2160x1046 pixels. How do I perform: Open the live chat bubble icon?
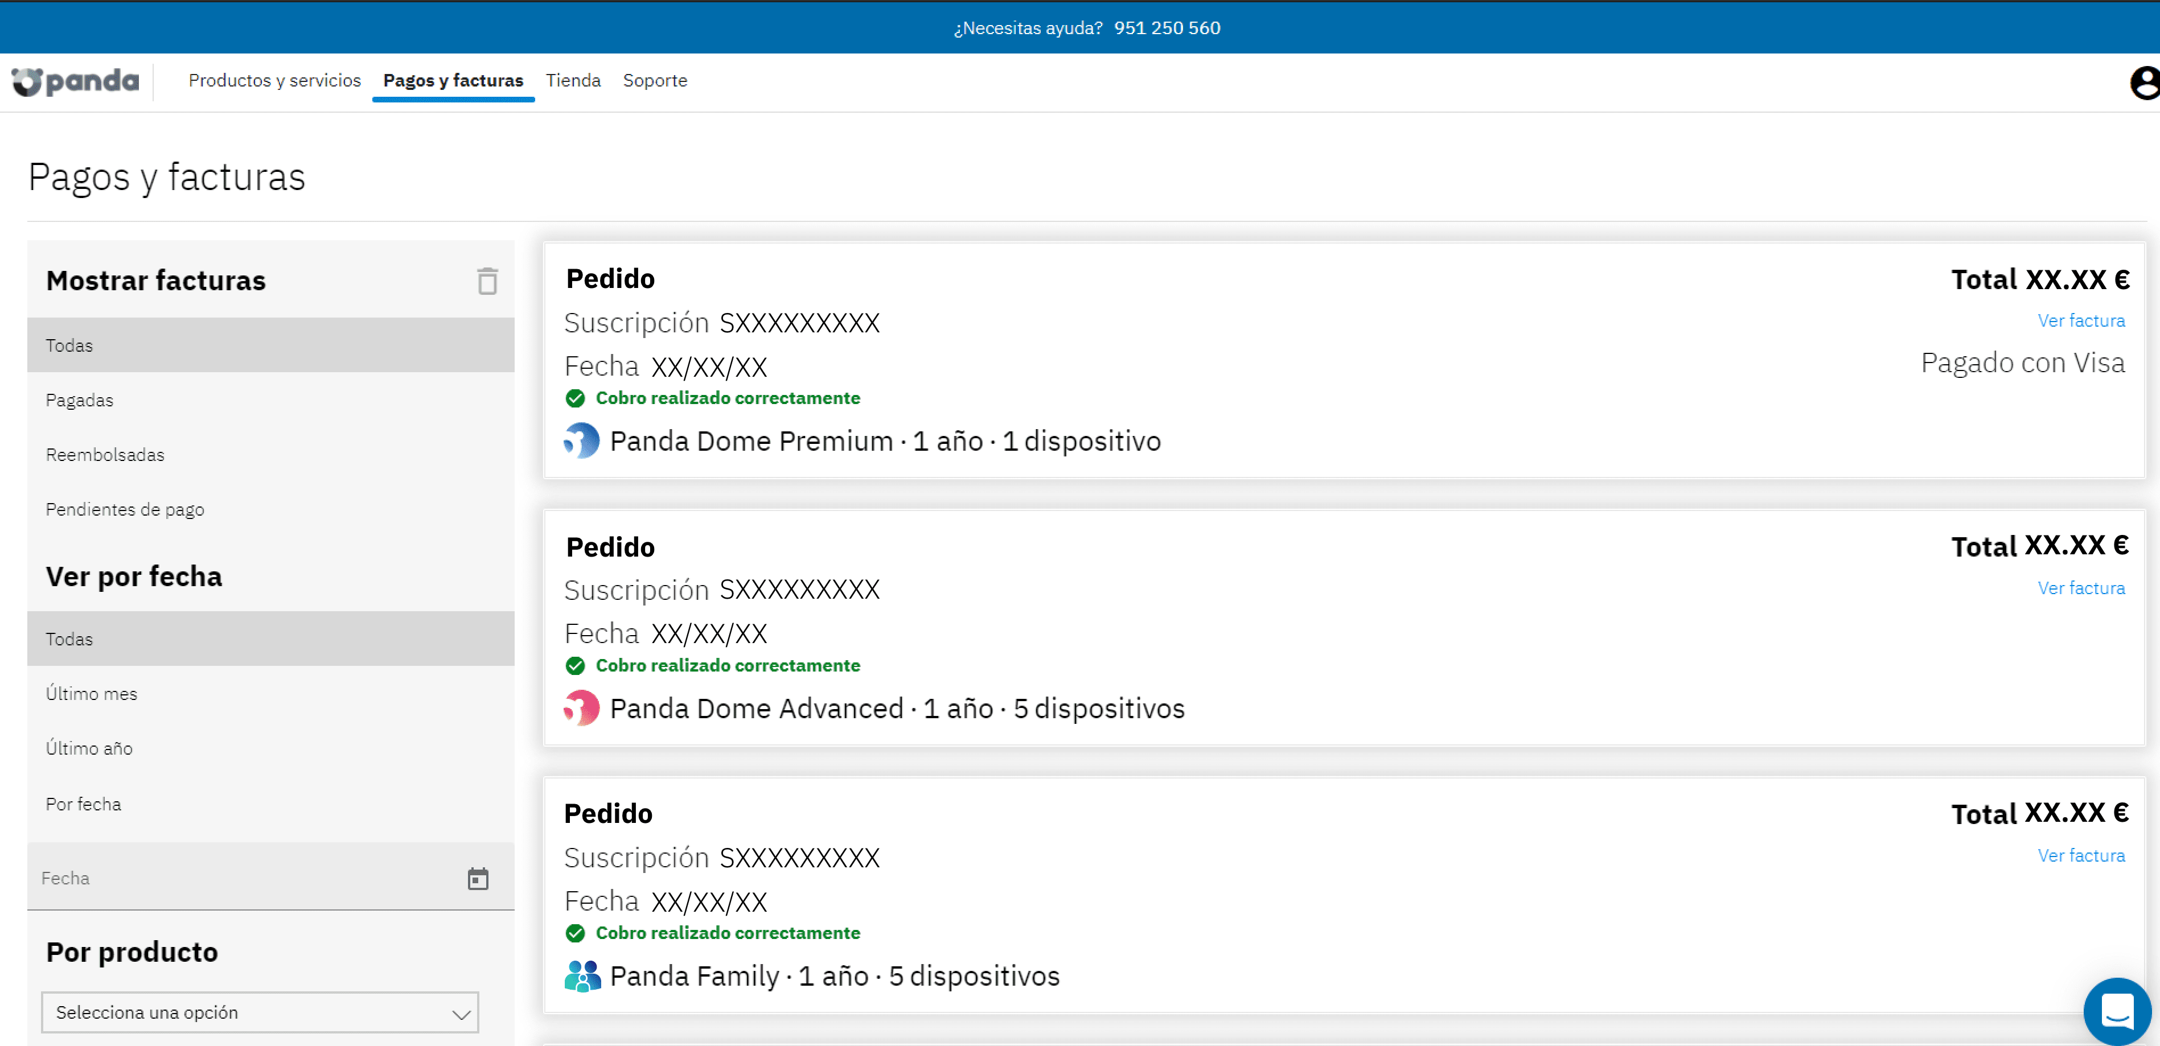click(2117, 1011)
